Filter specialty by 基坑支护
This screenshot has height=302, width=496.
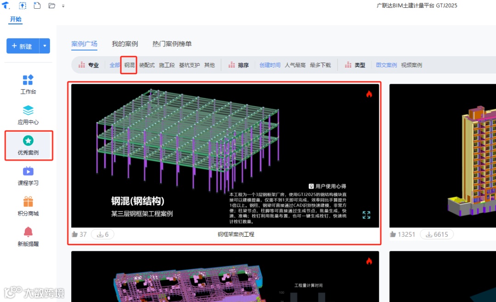click(x=189, y=65)
